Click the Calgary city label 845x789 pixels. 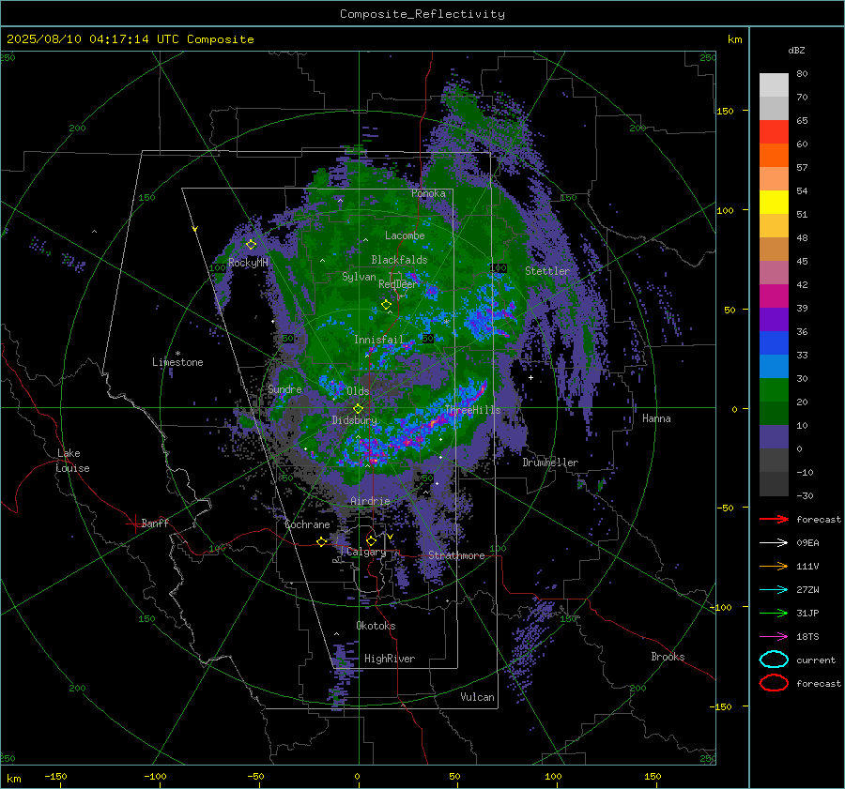pos(366,552)
